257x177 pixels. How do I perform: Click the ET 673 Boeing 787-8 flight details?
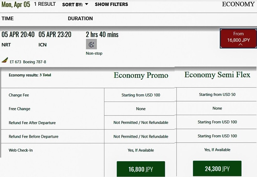coord(28,62)
